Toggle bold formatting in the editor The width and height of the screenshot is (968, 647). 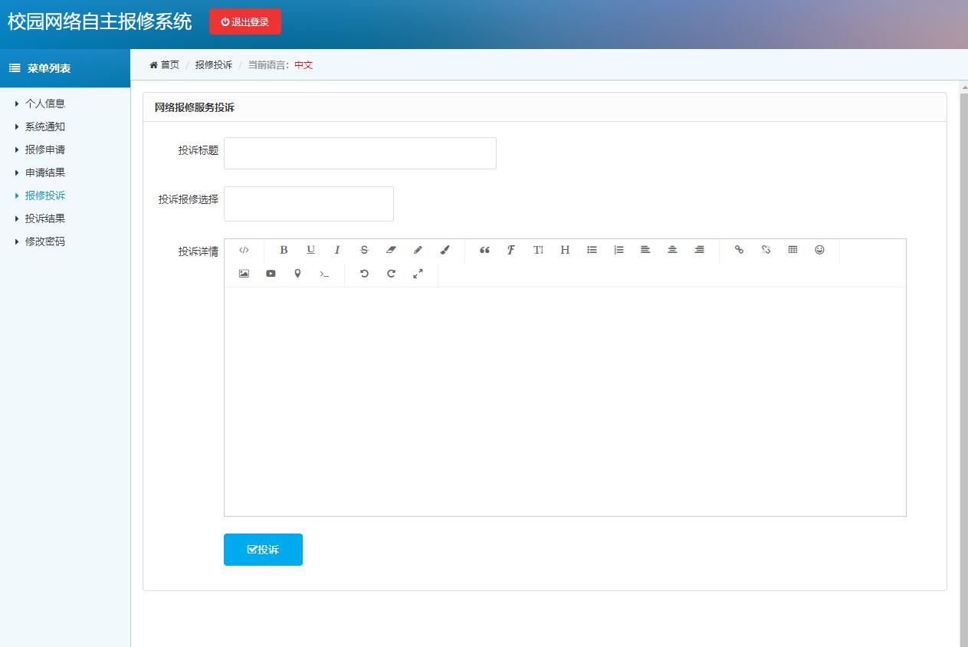(284, 250)
